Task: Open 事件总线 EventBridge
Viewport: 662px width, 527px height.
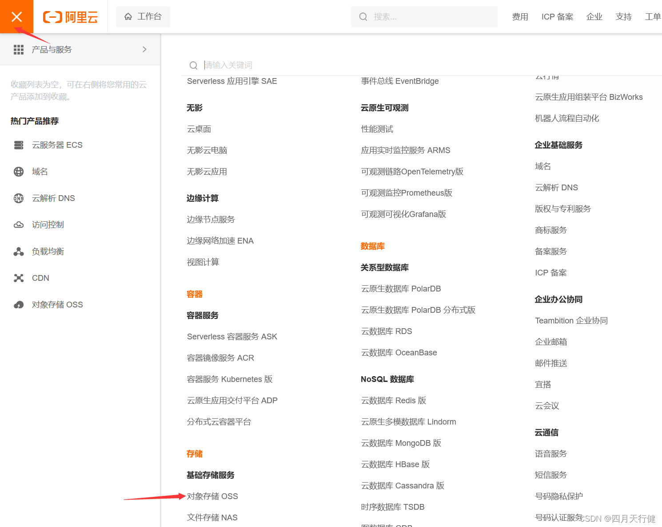Action: coord(400,81)
